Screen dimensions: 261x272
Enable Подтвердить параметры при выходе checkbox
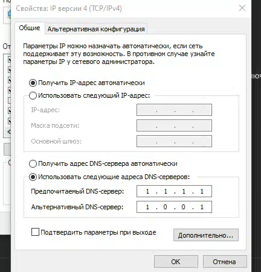[35, 232]
